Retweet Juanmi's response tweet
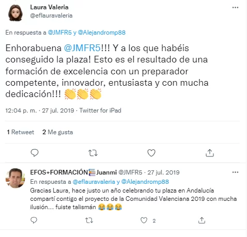Image resolution: width=247 pixels, height=237 pixels. 89,220
